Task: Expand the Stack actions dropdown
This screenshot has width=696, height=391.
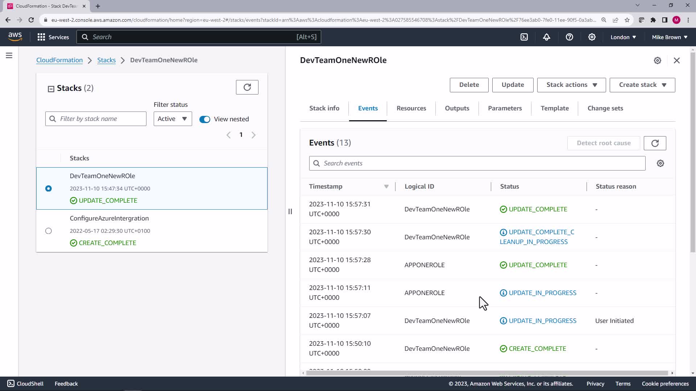Action: [x=571, y=85]
